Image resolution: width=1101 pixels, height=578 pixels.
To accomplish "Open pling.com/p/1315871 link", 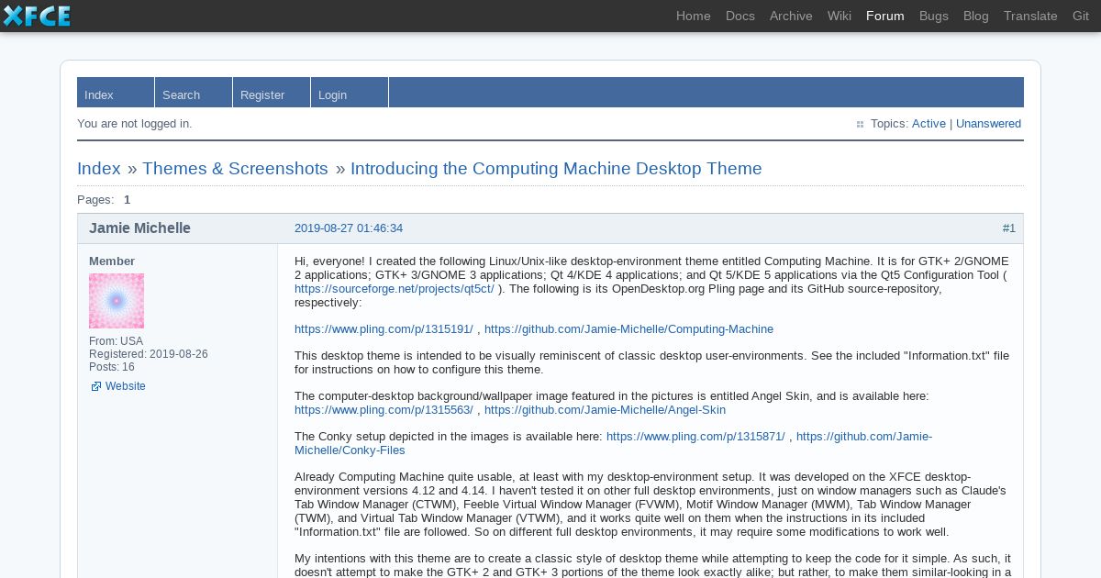I will (695, 437).
